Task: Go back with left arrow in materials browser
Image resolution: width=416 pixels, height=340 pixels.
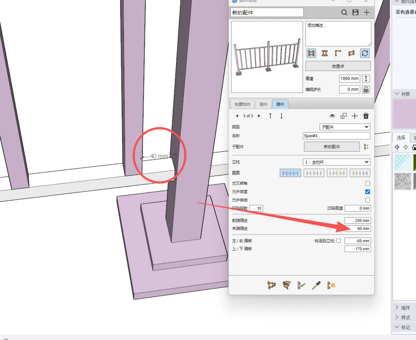Action: pos(397,147)
